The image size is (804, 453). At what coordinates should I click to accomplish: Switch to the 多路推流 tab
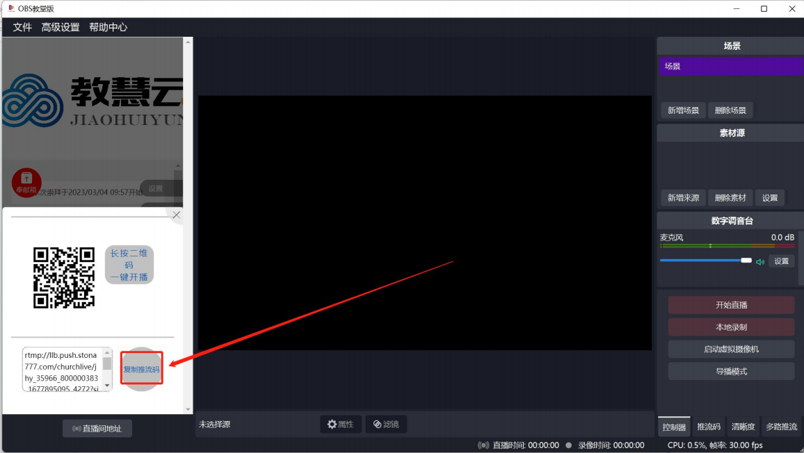781,427
